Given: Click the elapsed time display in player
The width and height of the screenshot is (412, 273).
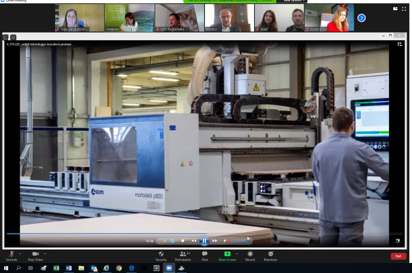Looking at the screenshot, I should (150, 241).
